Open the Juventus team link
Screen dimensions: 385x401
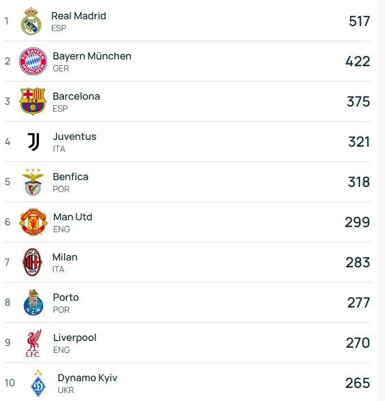pyautogui.click(x=75, y=136)
